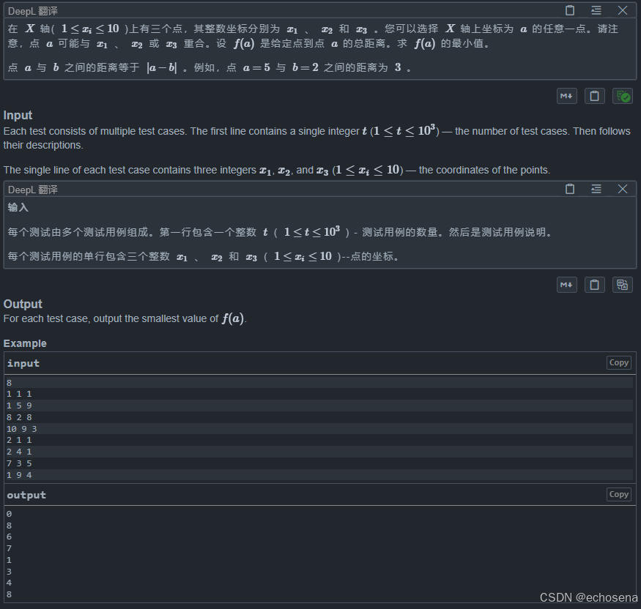Click the indent icon in the second DeepL titlebar
The image size is (641, 609).
click(x=596, y=189)
